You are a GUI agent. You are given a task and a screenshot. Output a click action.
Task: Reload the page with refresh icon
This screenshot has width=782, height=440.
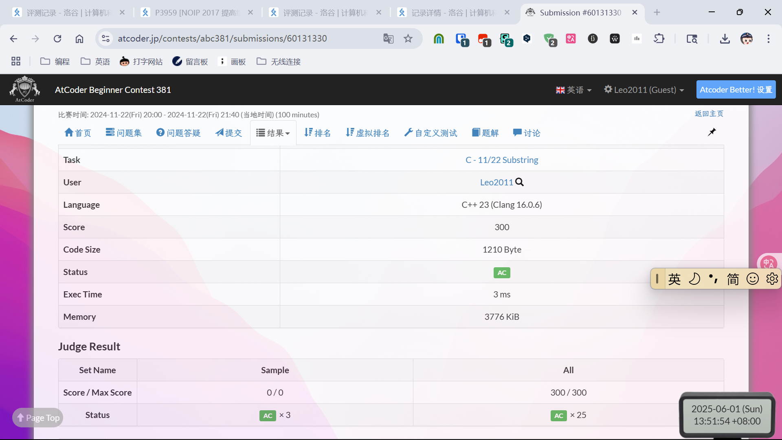pos(57,39)
